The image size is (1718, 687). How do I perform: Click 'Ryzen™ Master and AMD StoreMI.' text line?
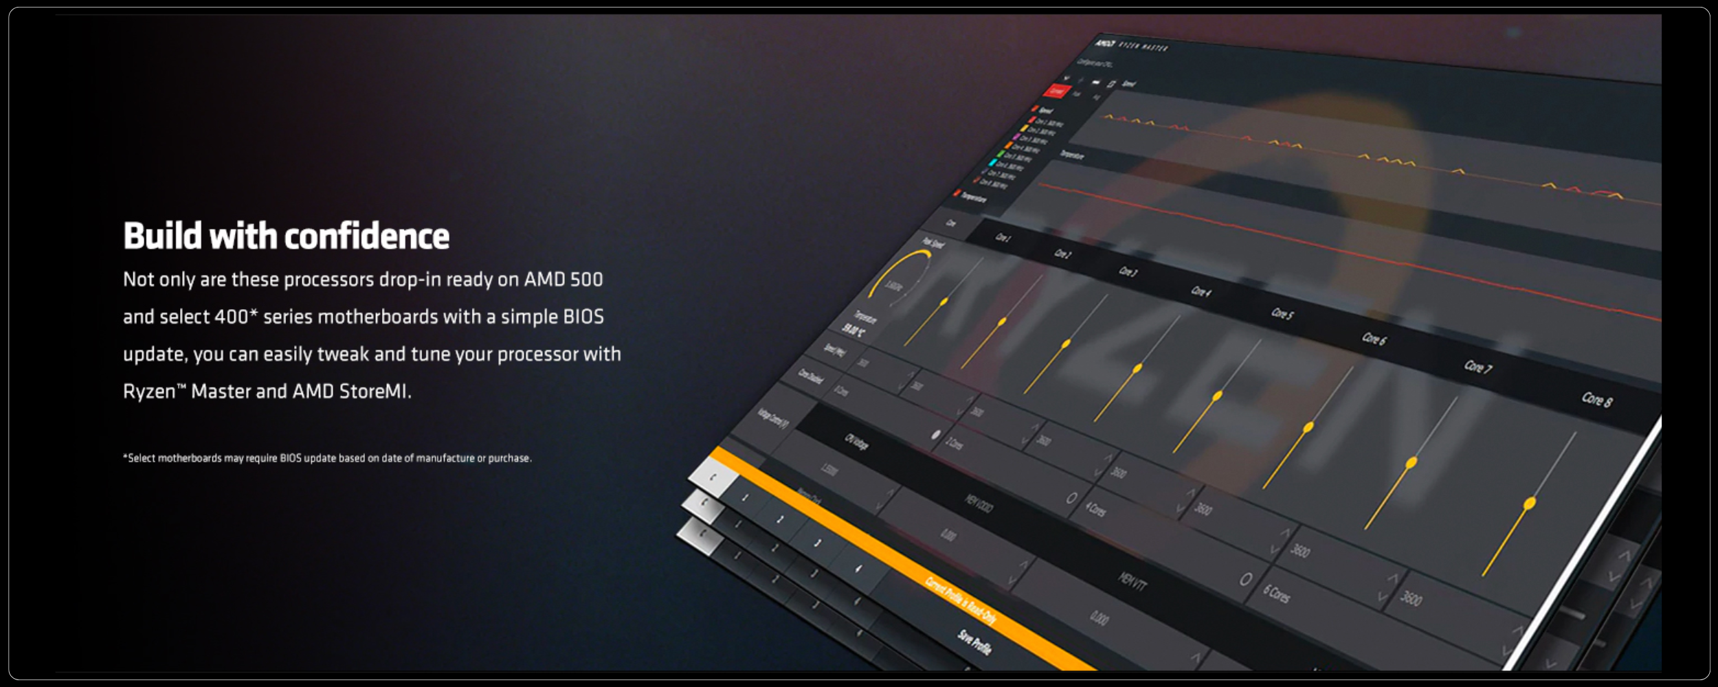point(267,392)
